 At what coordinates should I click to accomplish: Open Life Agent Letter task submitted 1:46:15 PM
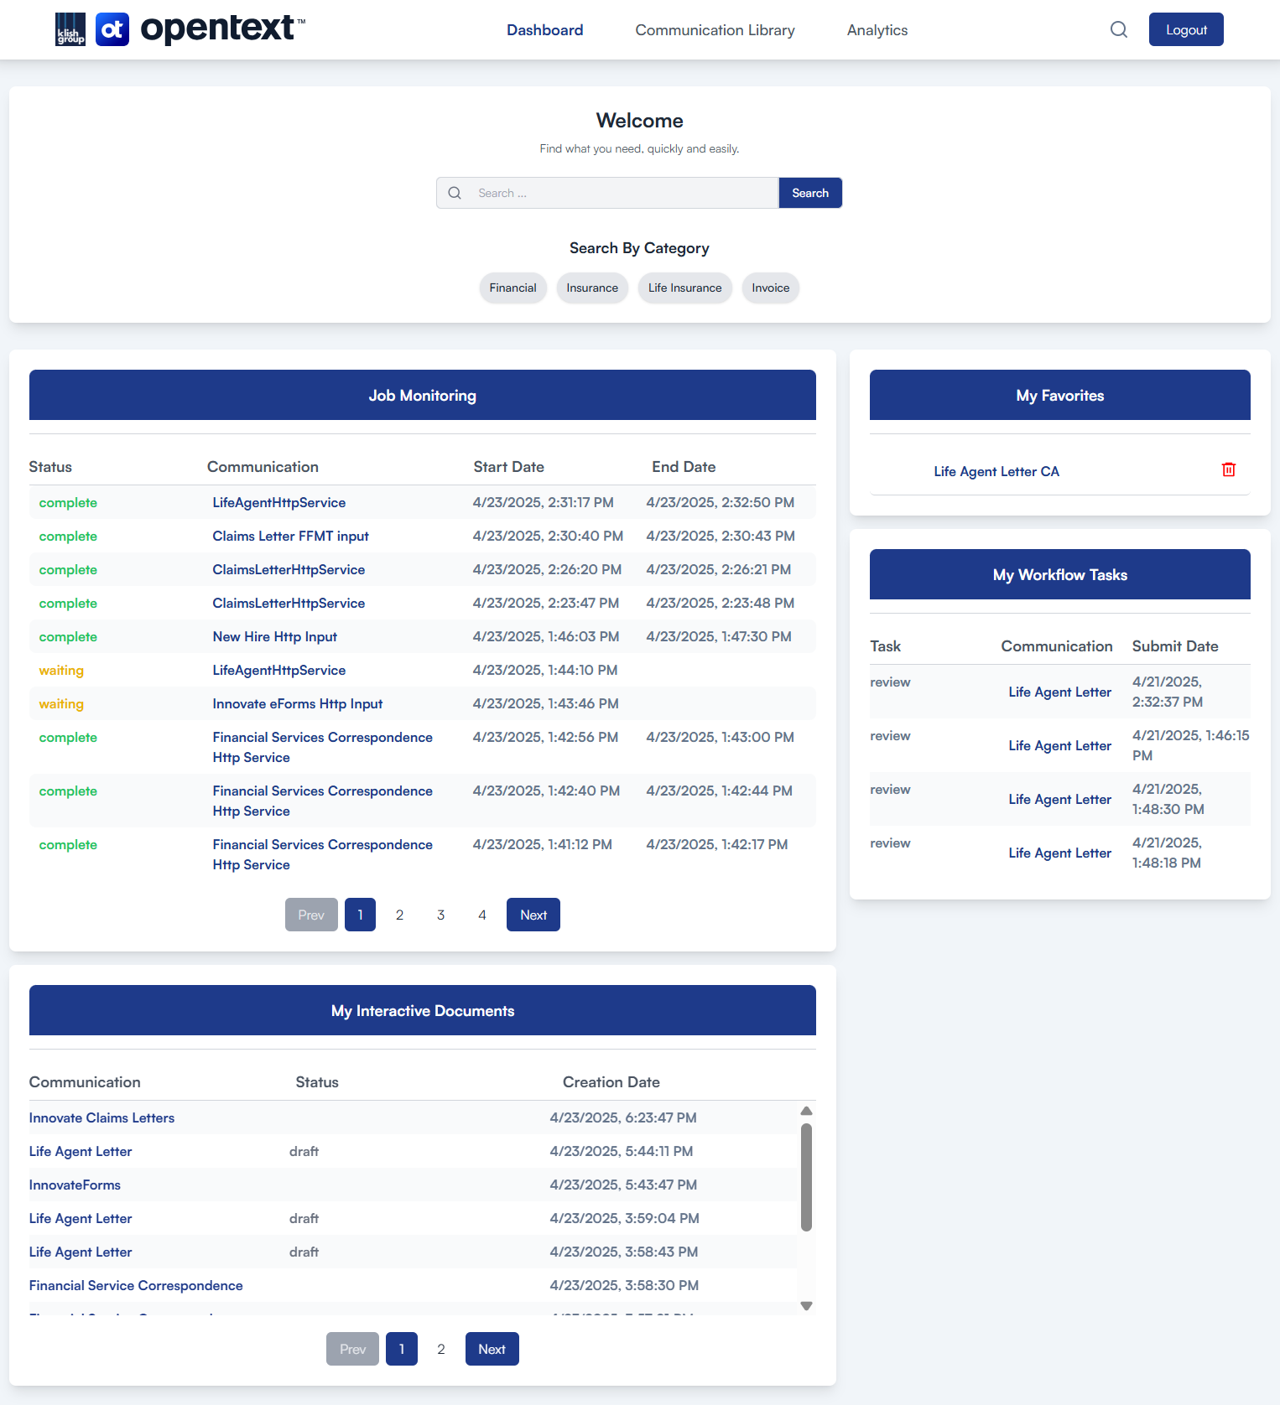(x=1059, y=745)
